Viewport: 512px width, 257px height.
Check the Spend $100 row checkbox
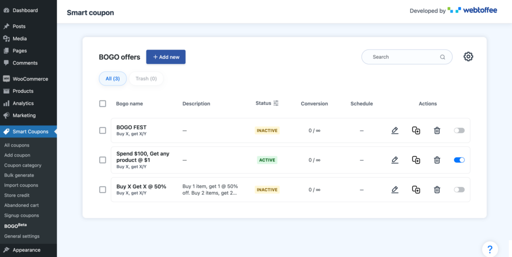(x=102, y=160)
